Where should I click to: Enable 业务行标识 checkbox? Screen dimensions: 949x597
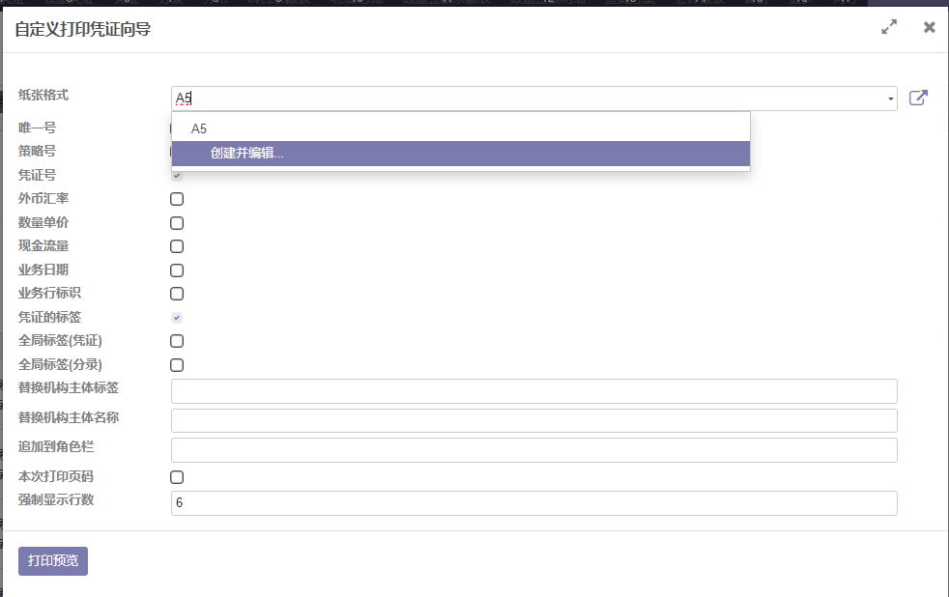click(x=177, y=294)
